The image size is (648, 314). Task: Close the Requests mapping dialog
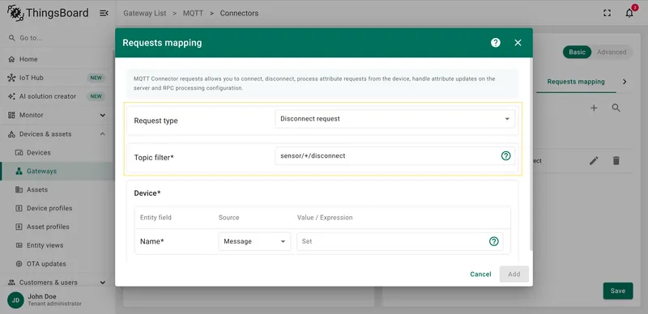click(x=518, y=43)
